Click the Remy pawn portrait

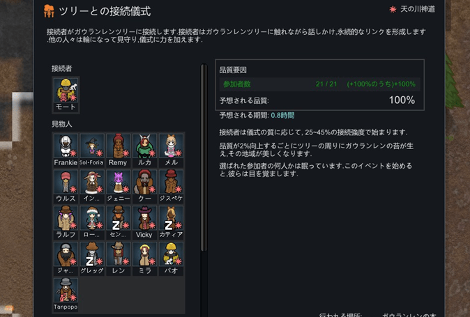coord(118,150)
